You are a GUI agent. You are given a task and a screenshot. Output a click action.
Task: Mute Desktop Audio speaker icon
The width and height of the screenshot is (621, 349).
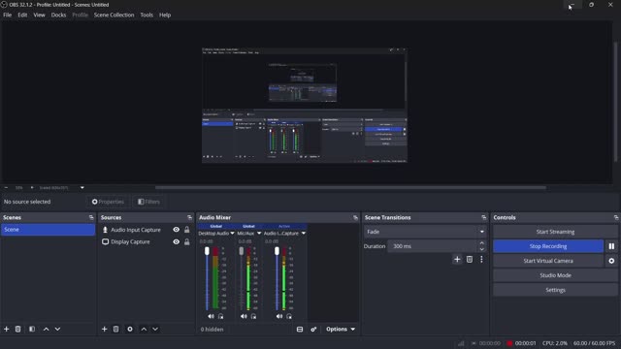click(x=211, y=316)
